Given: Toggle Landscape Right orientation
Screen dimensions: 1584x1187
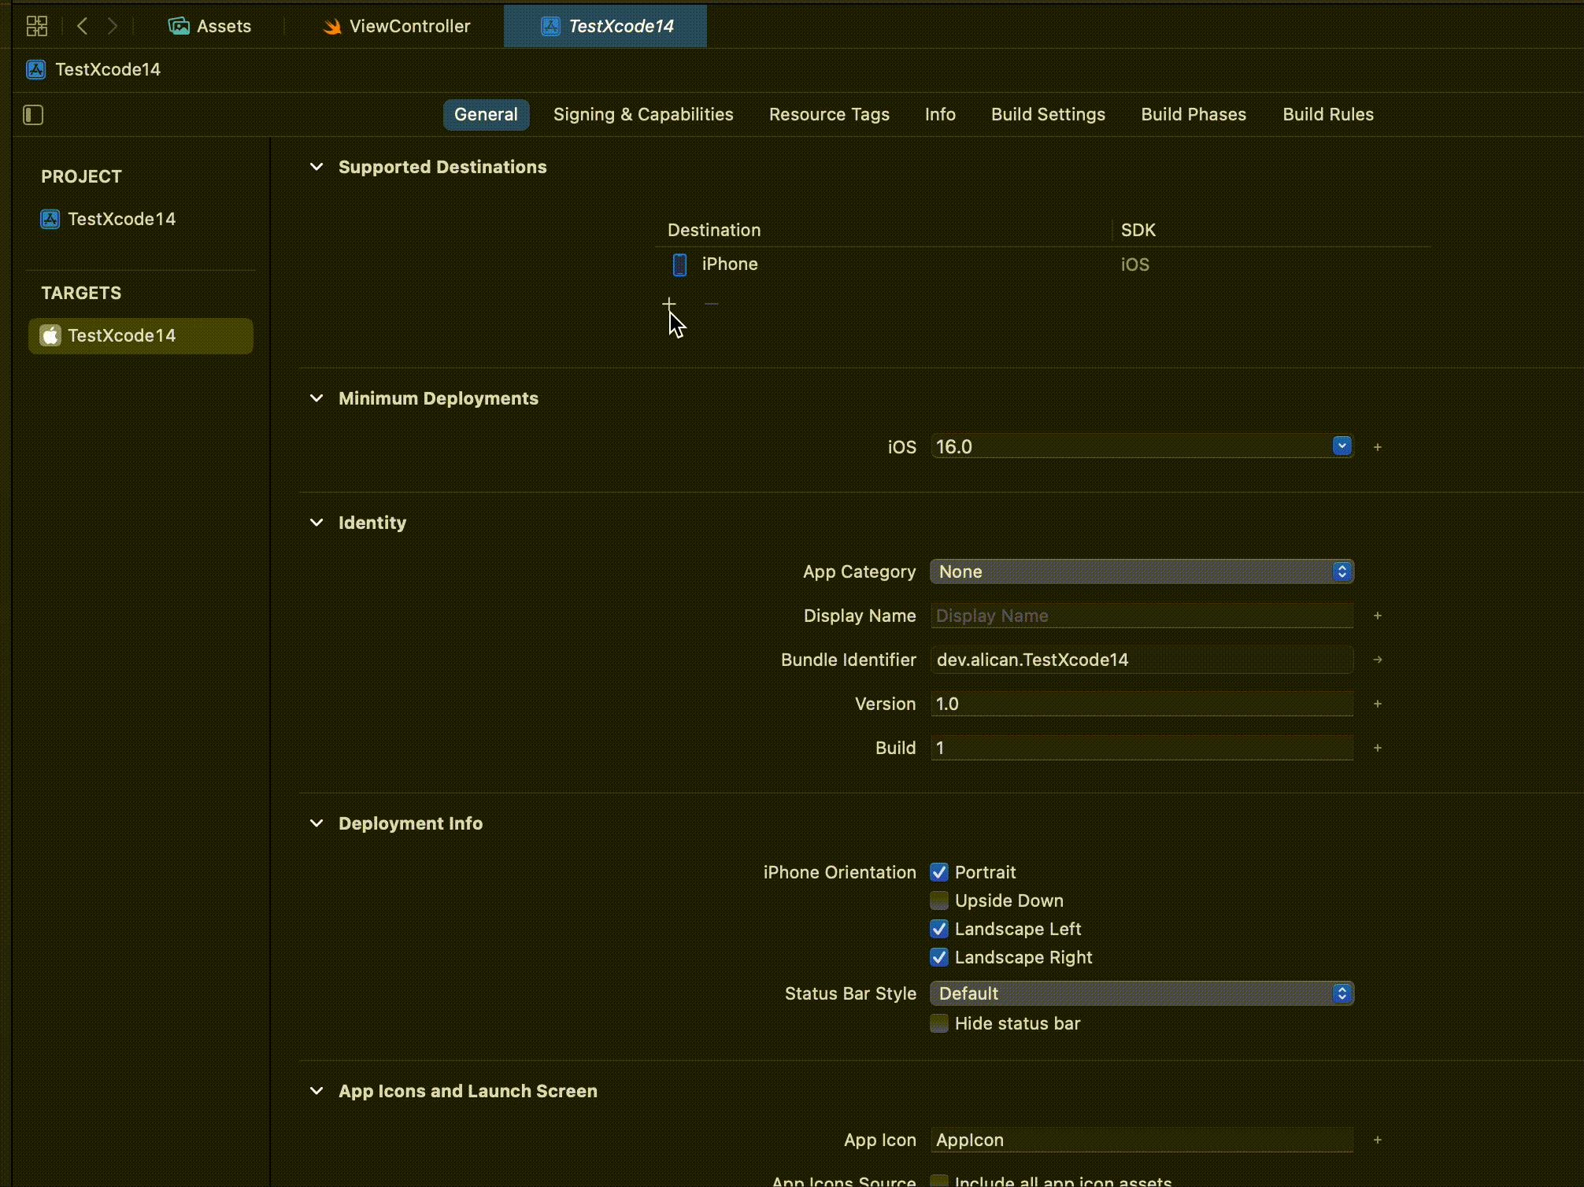Looking at the screenshot, I should coord(939,957).
